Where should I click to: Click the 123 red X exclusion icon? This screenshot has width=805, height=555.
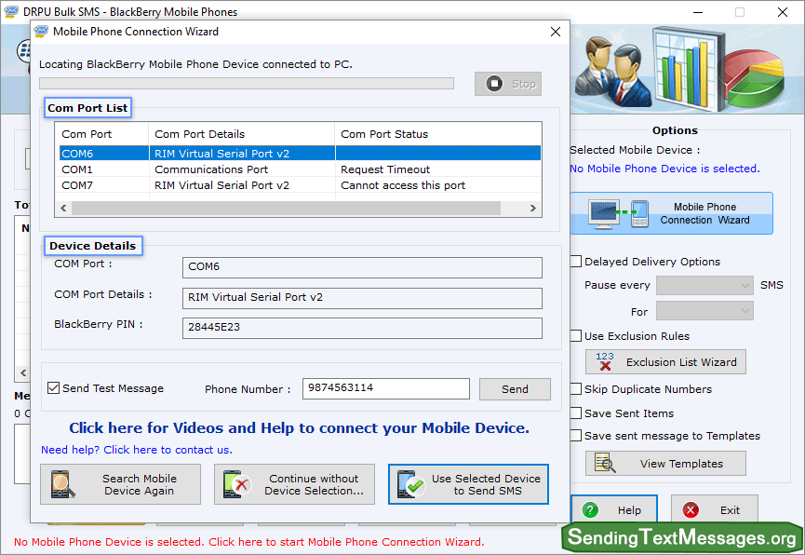click(605, 361)
